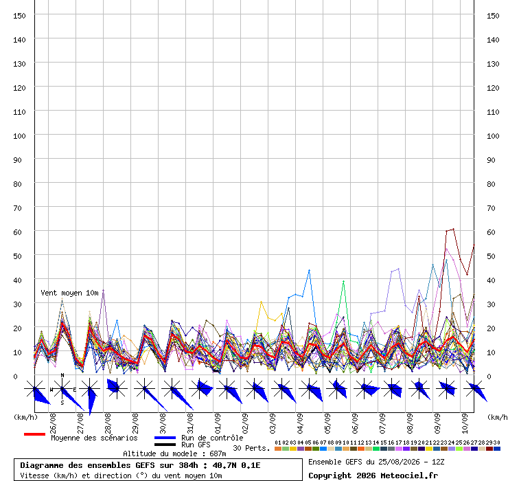The image size is (508, 481).
Task: Select perturbation 24 lavender swatch
Action: point(451,449)
